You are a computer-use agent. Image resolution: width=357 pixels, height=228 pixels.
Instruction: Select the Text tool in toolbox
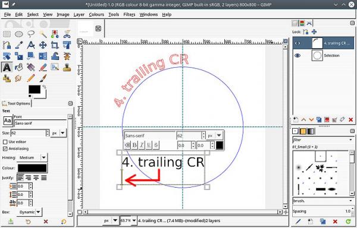7,67
